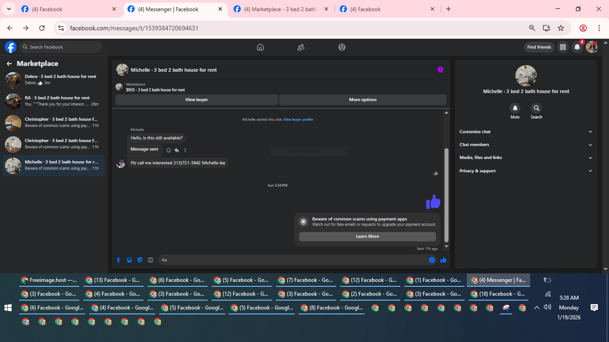The width and height of the screenshot is (609, 342).
Task: Switch to the Marketplace 3 bed 2 bath tab
Action: 281,9
